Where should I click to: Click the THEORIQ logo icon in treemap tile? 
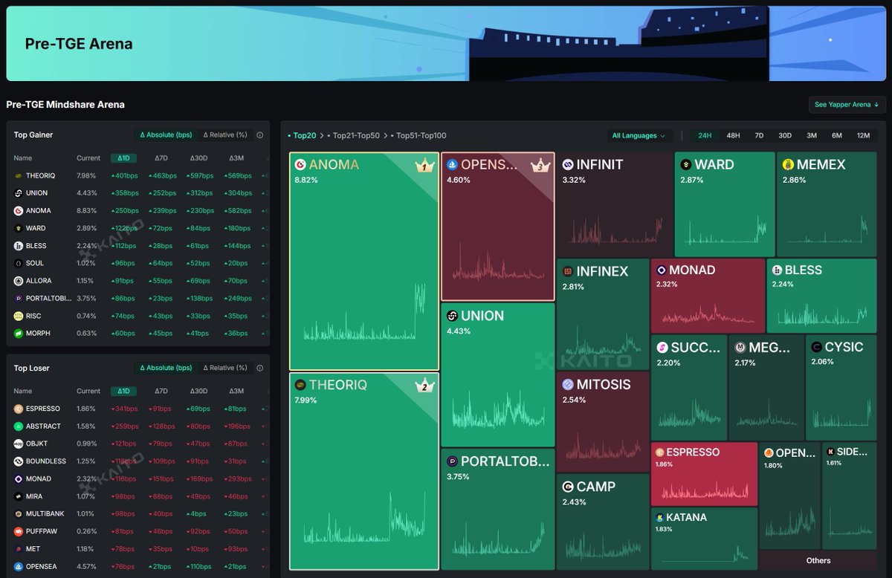pyautogui.click(x=300, y=385)
